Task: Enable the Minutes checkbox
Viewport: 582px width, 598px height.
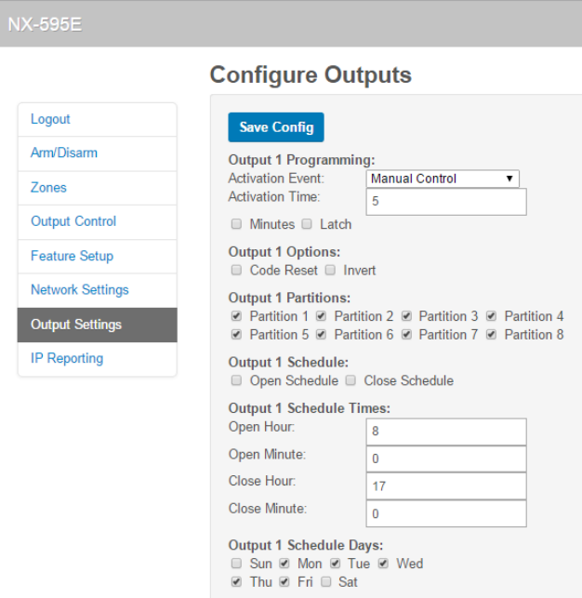Action: [235, 224]
